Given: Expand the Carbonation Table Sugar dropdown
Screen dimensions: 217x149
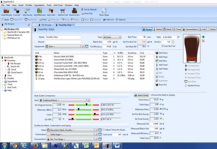Looking at the screenshot, I should tap(71, 134).
